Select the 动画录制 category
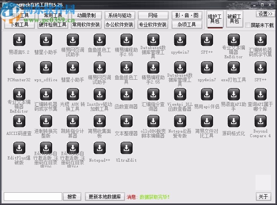 (x=86, y=15)
